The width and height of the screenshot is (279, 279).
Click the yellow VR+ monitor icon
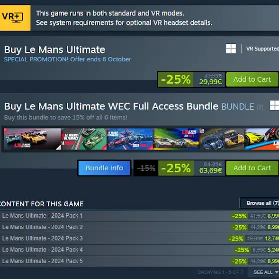click(15, 18)
